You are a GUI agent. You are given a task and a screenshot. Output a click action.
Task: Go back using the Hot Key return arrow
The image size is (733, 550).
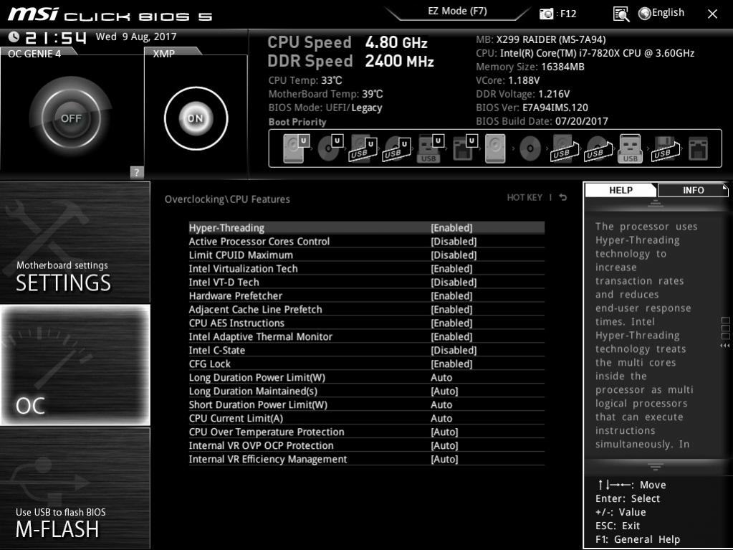[563, 197]
